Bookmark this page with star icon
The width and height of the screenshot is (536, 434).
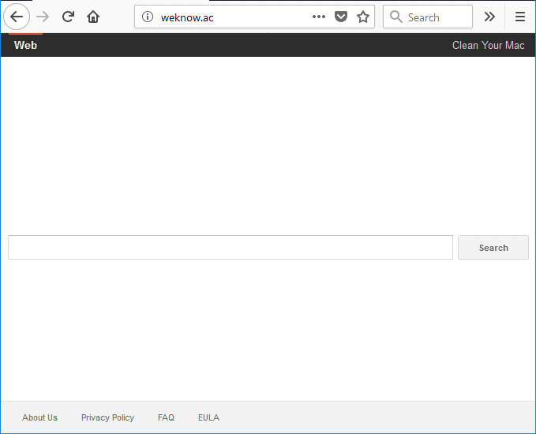coord(363,17)
